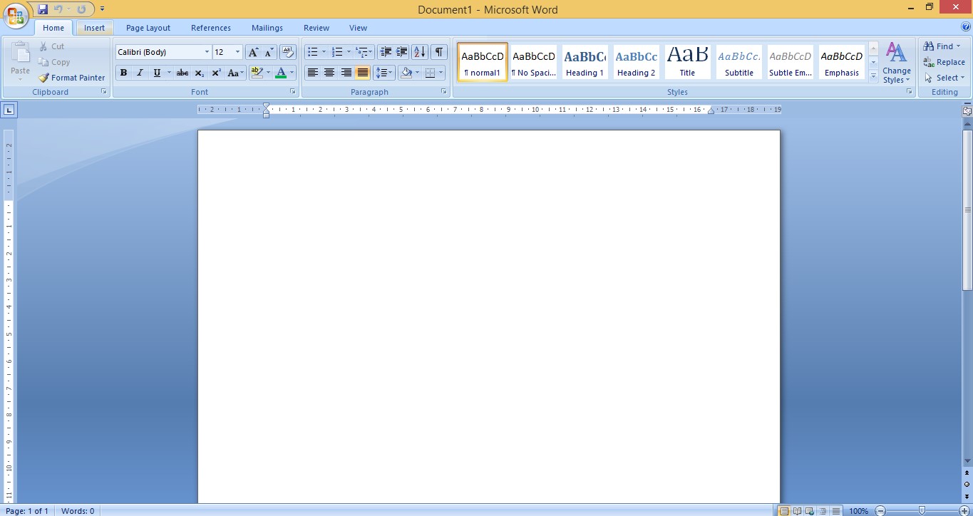Apply subscript formatting
Screen dimensions: 973x516
click(199, 73)
